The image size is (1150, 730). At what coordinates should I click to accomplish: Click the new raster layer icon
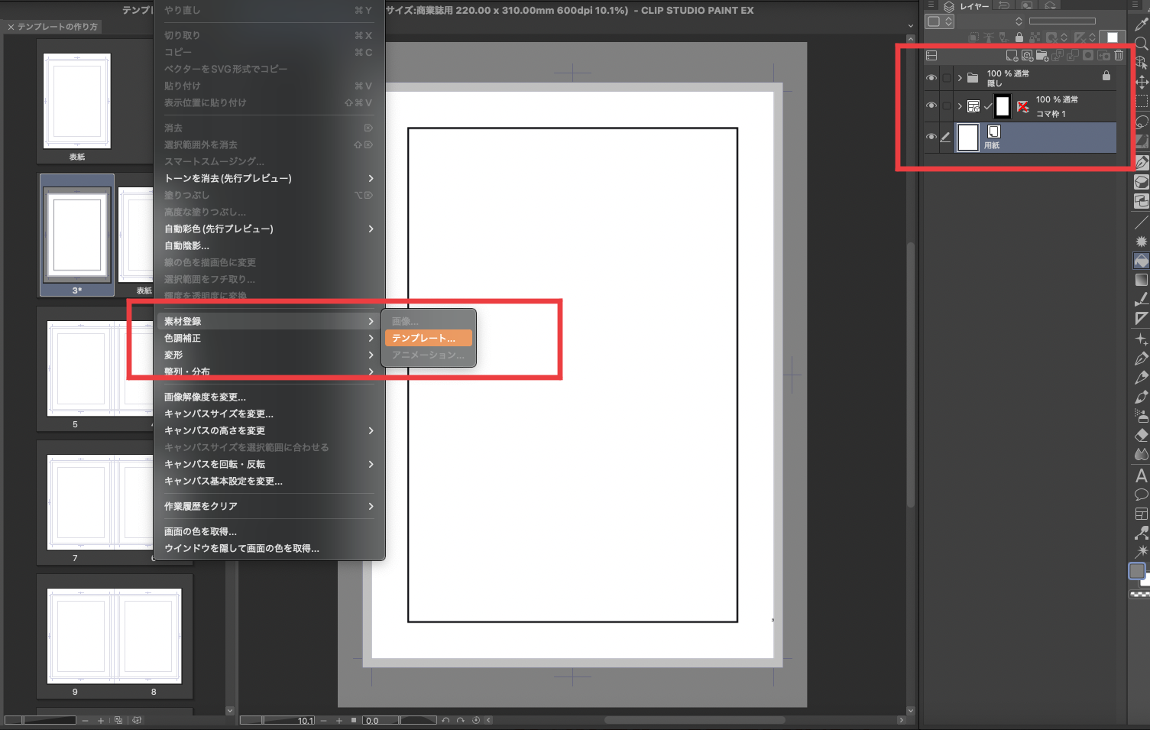click(x=1012, y=55)
